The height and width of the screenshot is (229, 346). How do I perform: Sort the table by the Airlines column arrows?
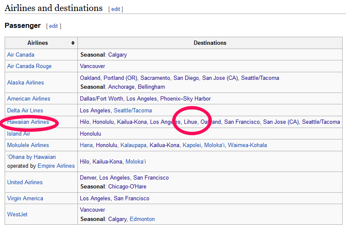pyautogui.click(x=73, y=43)
